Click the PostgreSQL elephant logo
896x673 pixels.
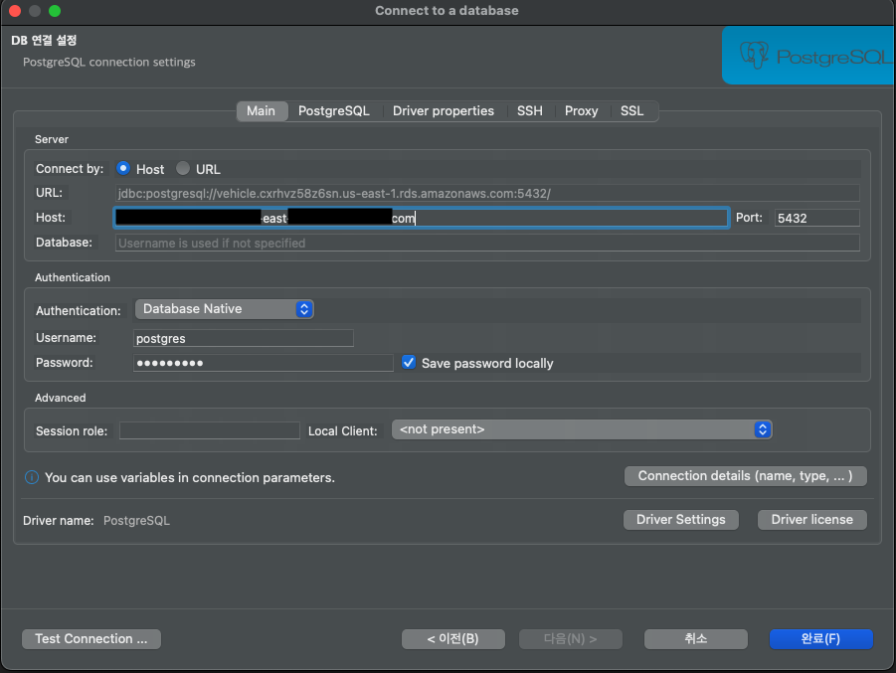754,56
